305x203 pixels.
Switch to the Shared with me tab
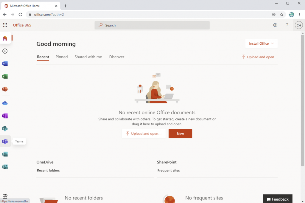[88, 57]
